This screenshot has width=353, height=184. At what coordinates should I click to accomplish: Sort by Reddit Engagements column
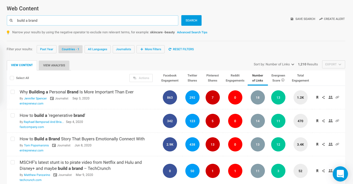tap(235, 78)
